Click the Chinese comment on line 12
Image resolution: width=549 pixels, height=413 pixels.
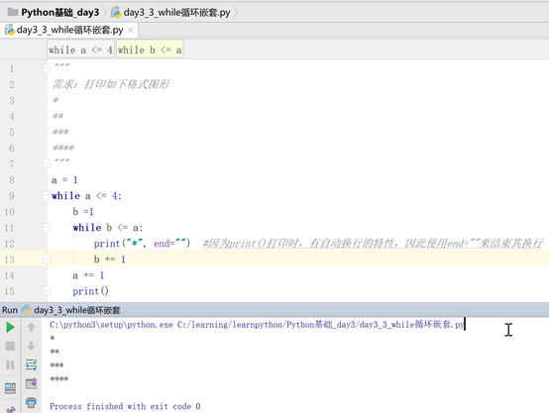coord(373,244)
